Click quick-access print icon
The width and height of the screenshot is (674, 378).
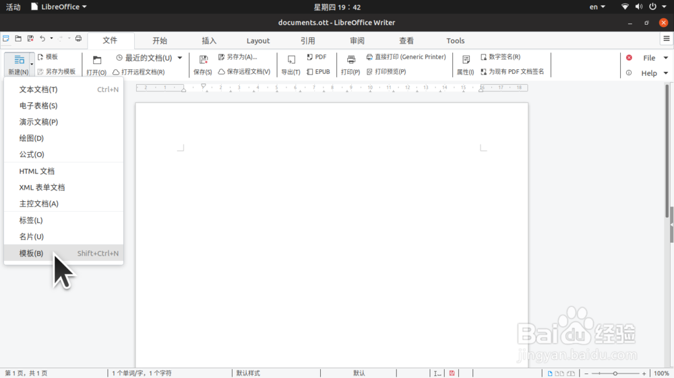(78, 38)
